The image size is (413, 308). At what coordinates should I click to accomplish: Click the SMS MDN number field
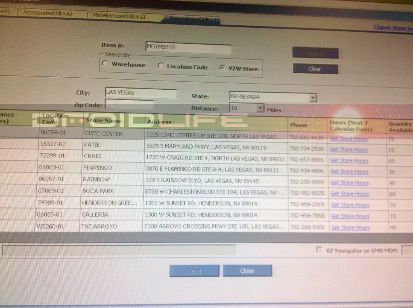click(x=407, y=250)
